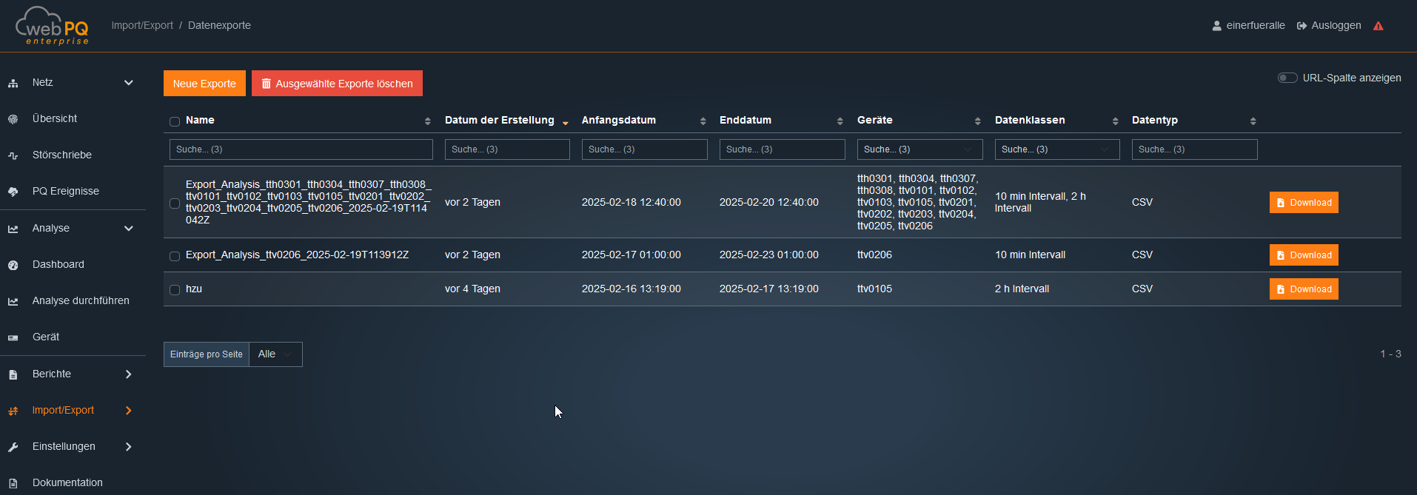Viewport: 1417px width, 495px height.
Task: Sort table by Name column sort icon
Action: point(427,121)
